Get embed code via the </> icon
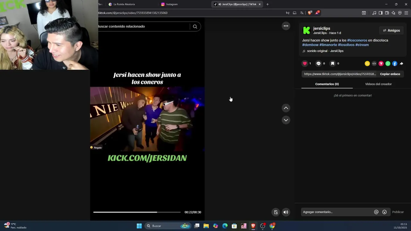 (x=374, y=64)
